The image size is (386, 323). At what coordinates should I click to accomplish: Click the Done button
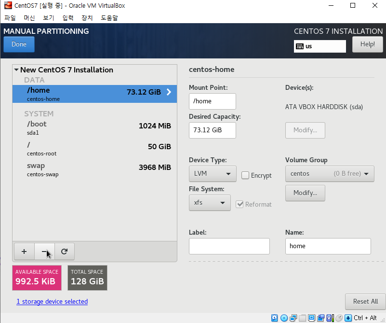pyautogui.click(x=19, y=44)
